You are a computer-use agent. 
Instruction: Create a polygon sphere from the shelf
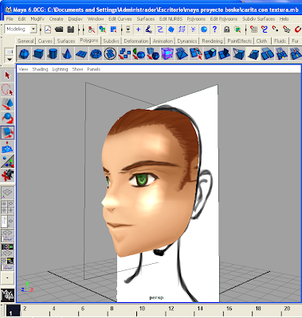(25, 54)
